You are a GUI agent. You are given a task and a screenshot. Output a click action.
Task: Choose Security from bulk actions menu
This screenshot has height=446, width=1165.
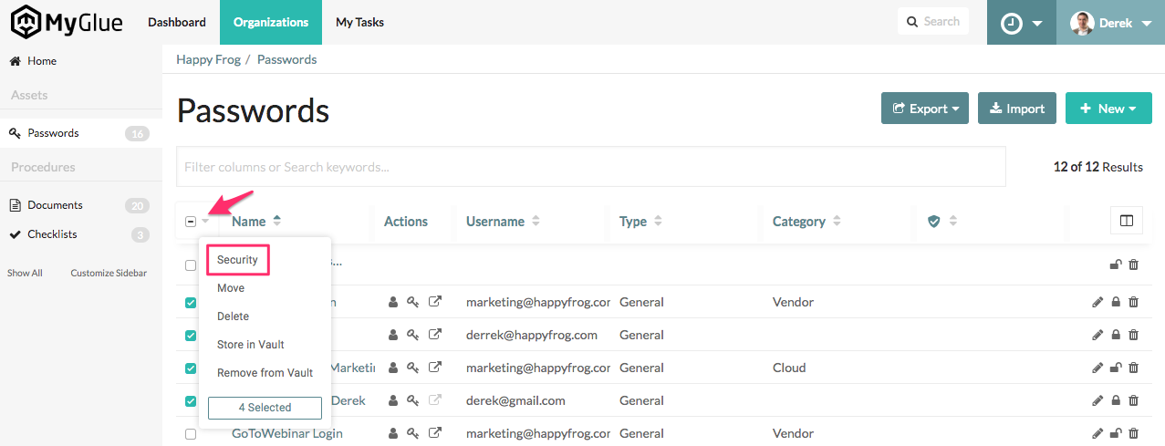[x=237, y=260]
